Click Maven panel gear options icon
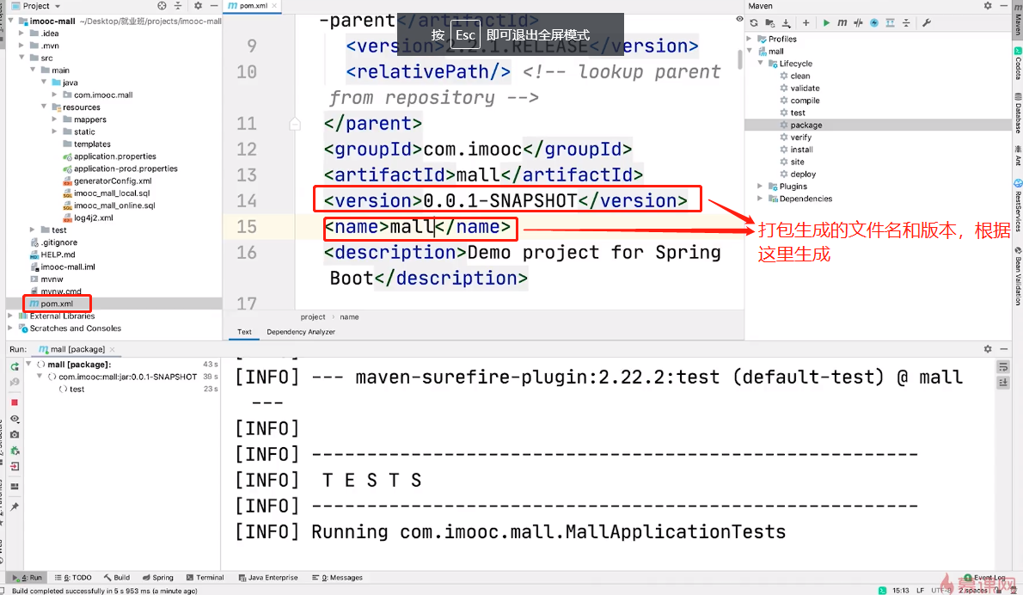This screenshot has width=1023, height=595. pos(987,6)
